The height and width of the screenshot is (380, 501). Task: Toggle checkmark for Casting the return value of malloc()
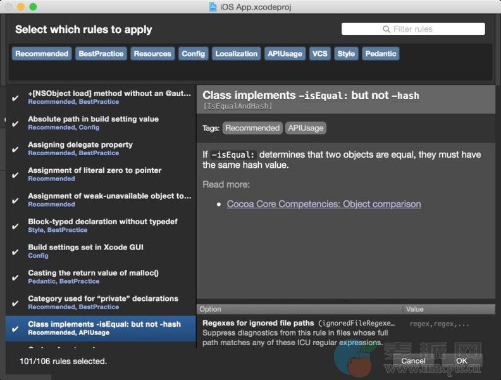15,277
